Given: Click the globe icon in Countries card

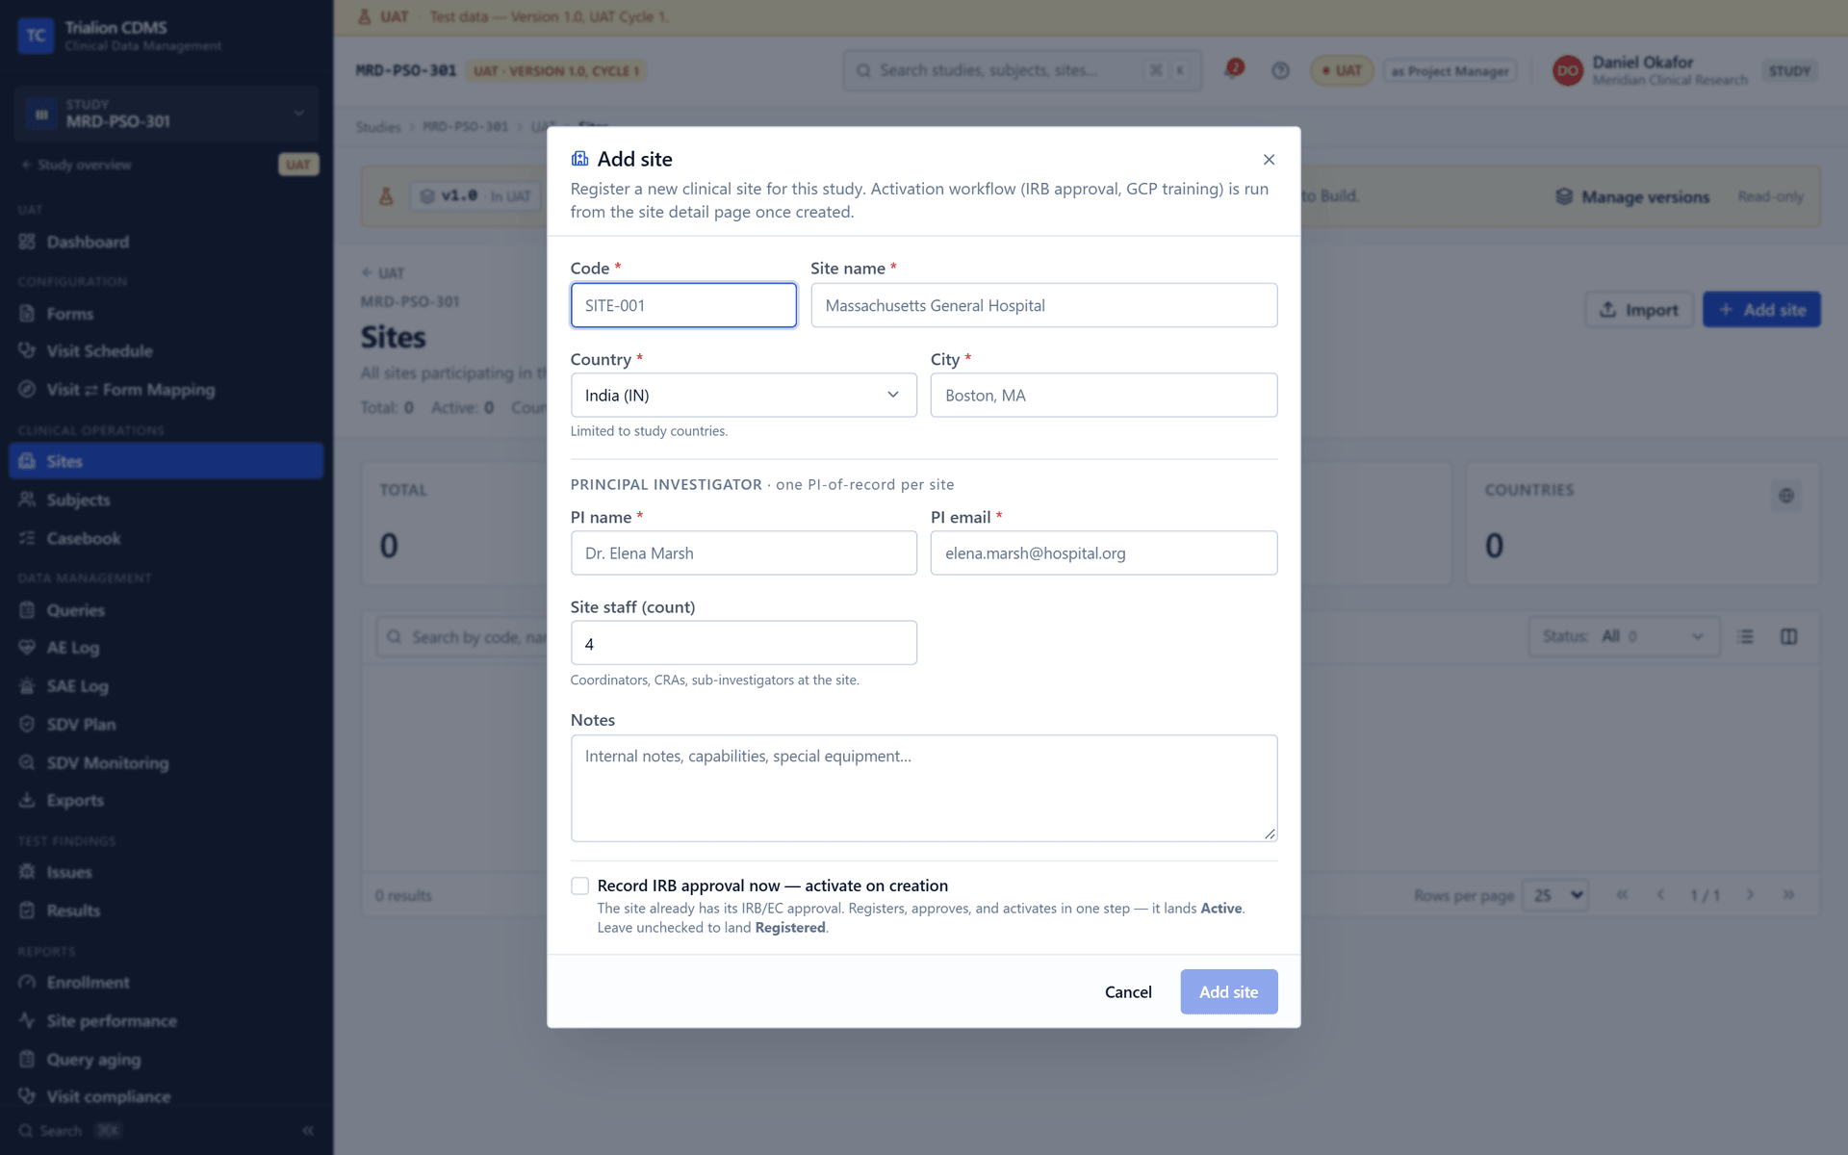Looking at the screenshot, I should (x=1786, y=496).
